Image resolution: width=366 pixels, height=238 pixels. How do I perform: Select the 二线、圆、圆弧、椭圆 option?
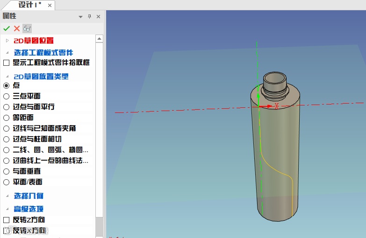(6, 150)
